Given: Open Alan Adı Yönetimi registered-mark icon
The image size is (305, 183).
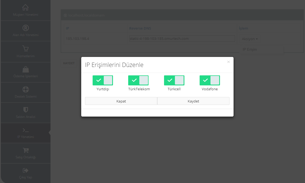Looking at the screenshot, I should point(26,28).
